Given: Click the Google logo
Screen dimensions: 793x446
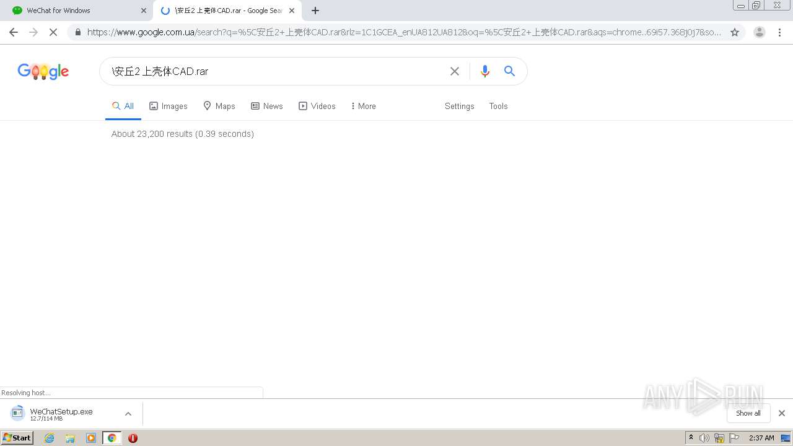Looking at the screenshot, I should point(43,72).
